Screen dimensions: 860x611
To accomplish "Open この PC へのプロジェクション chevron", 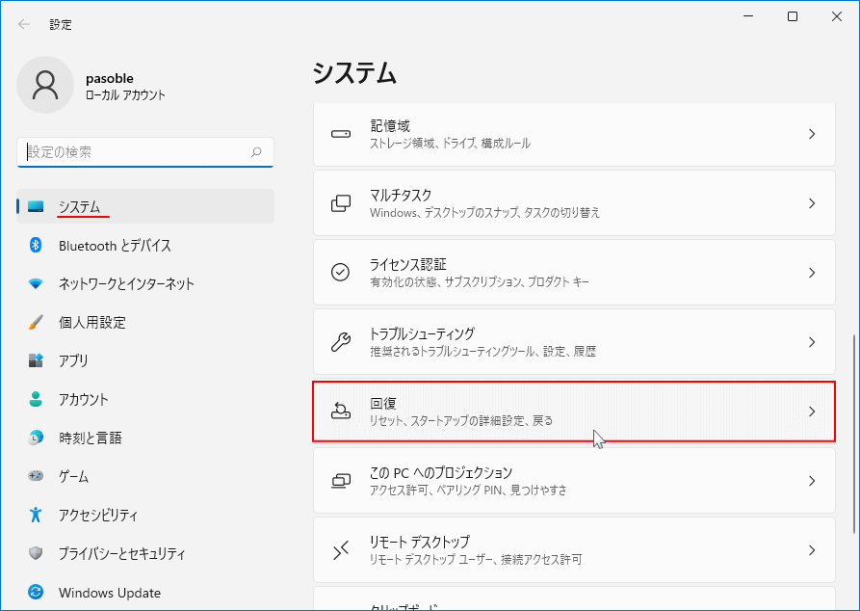I will click(812, 481).
